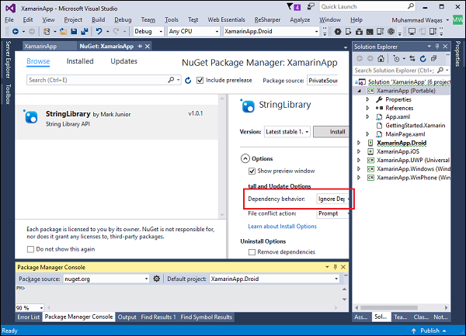Viewport: 466px width, 336px height.
Task: Collapse the Options section chevron
Action: point(245,159)
